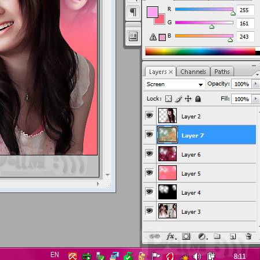
Task: Click the Link layers icon
Action: 154,236
